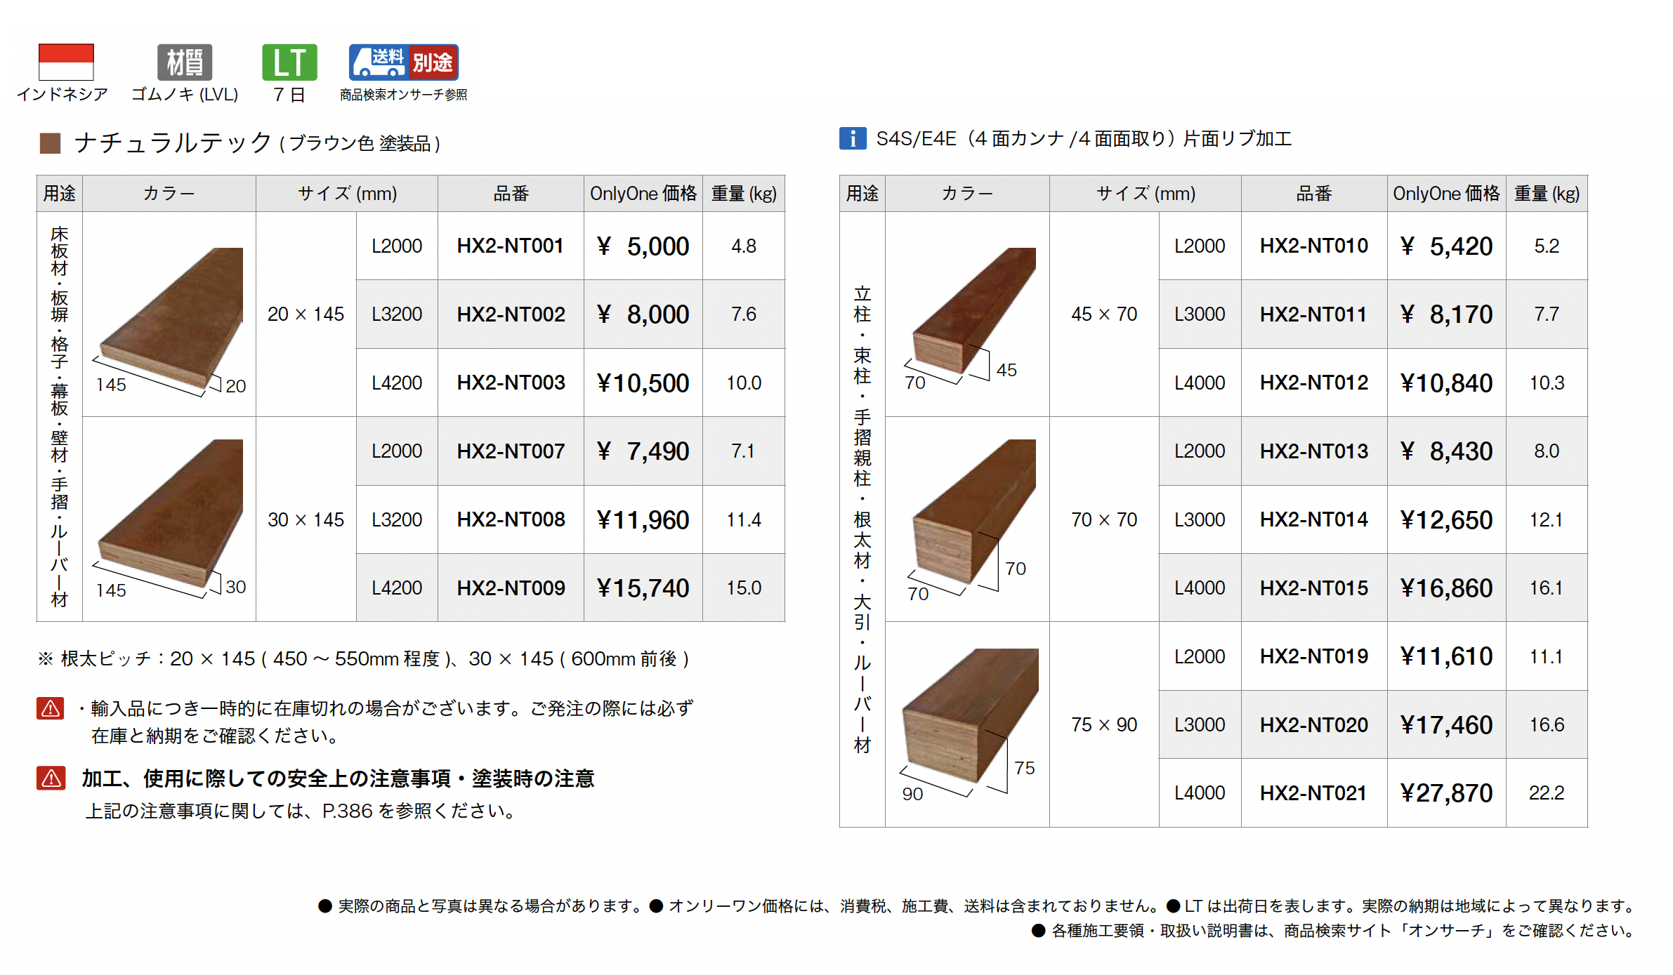This screenshot has height=975, width=1673.
Task: Click the 材質 material icon
Action: tap(185, 62)
